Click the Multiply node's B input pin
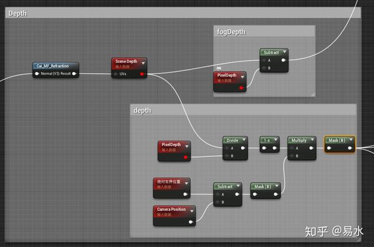 (x=292, y=156)
